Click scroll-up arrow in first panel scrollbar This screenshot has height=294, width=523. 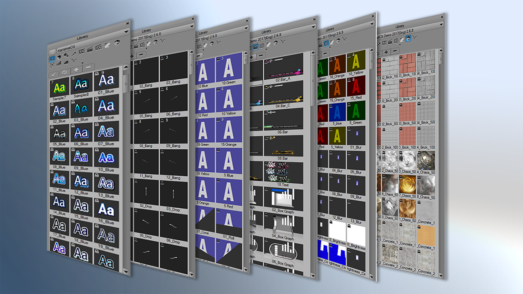pyautogui.click(x=126, y=67)
